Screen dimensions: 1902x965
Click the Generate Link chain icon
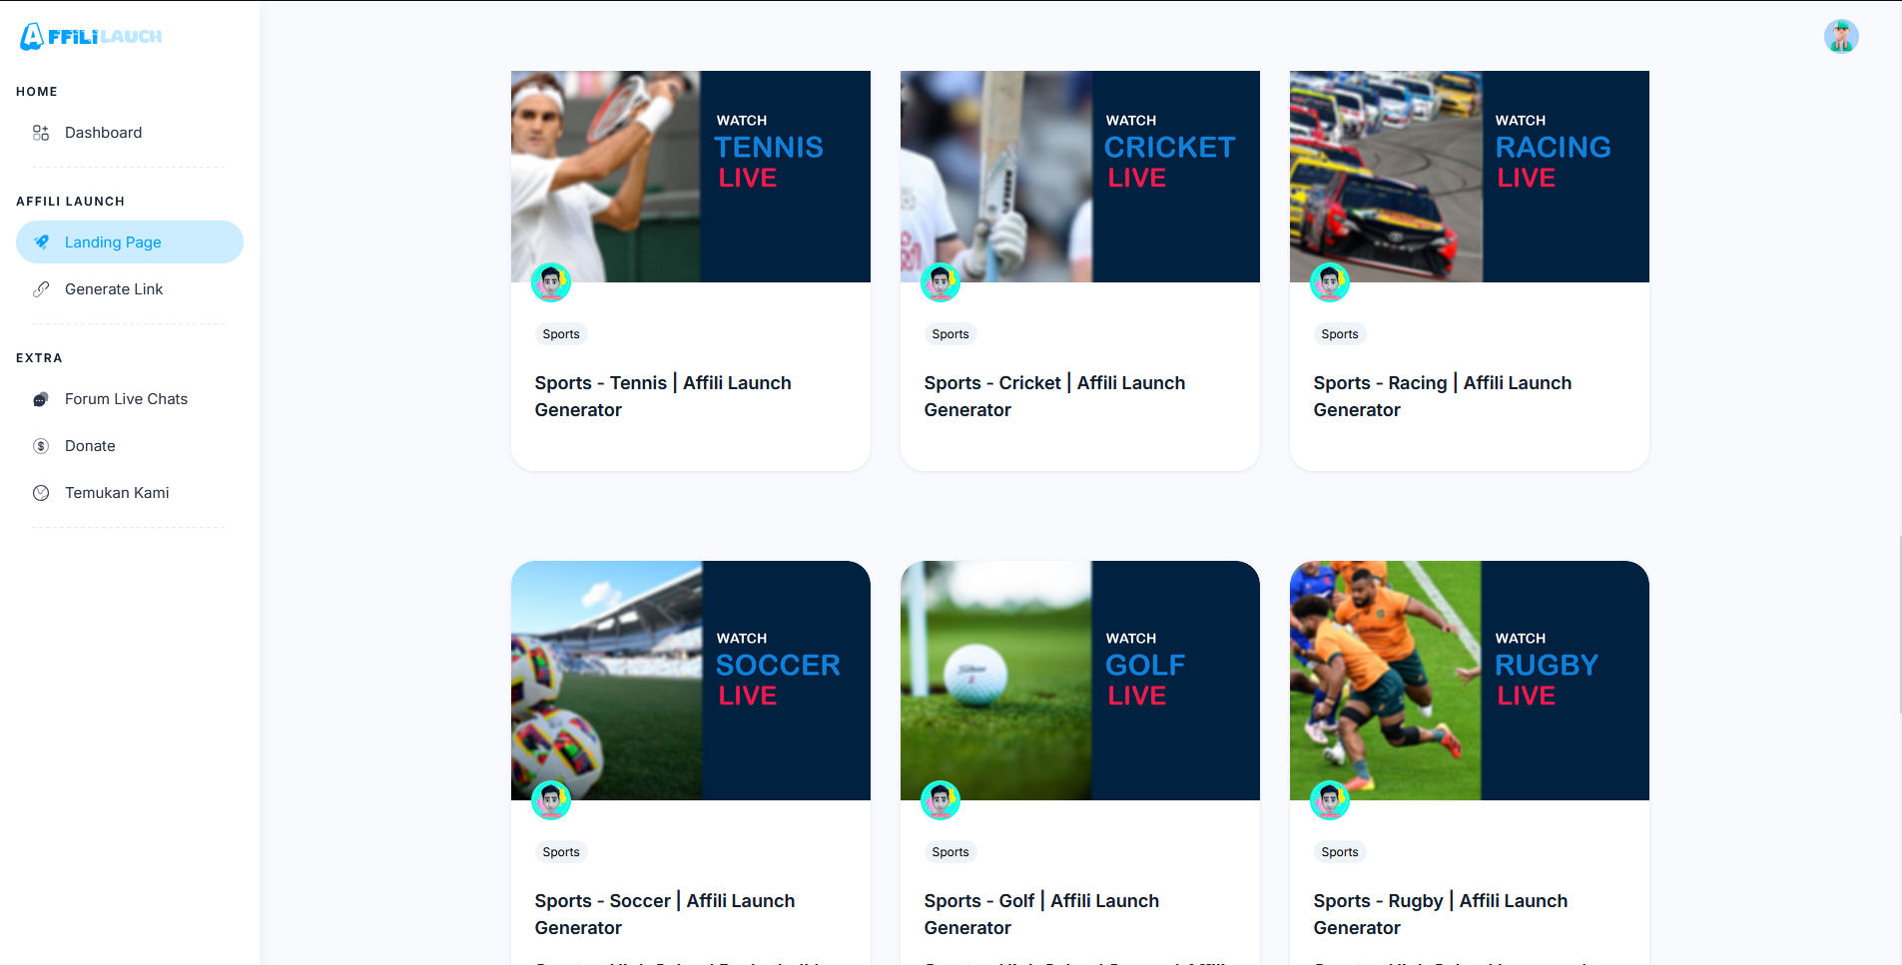coord(41,289)
